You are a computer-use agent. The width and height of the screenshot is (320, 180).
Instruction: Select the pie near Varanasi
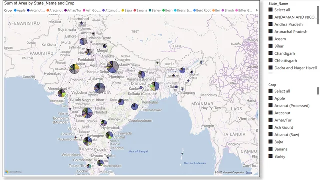coord(141,75)
